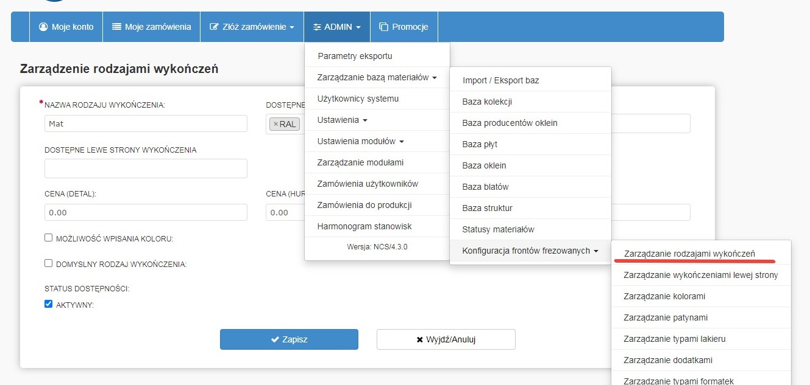Enable Możliwość wpisania koloru checkbox
Image resolution: width=810 pixels, height=385 pixels.
(x=49, y=238)
